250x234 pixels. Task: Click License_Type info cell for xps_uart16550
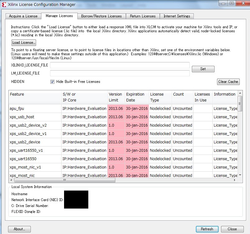click(225, 159)
